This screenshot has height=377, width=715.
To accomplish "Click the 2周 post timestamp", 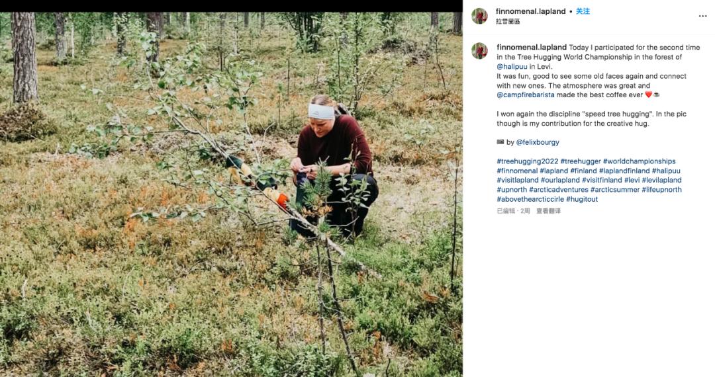I will (525, 211).
